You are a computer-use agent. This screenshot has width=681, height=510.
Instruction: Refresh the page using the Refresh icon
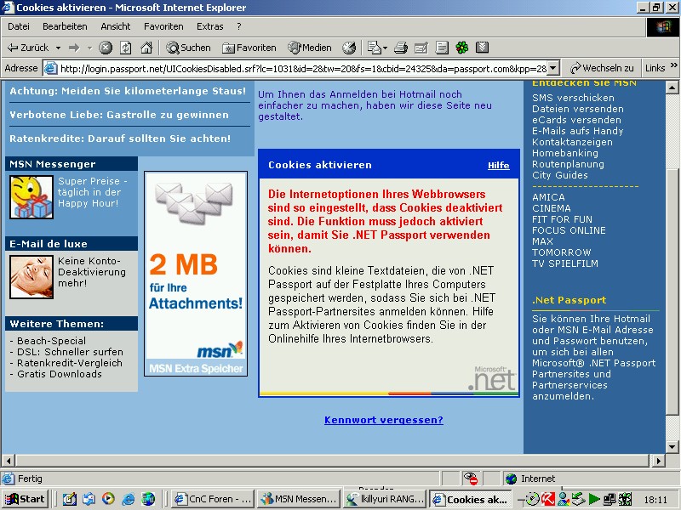tap(126, 48)
